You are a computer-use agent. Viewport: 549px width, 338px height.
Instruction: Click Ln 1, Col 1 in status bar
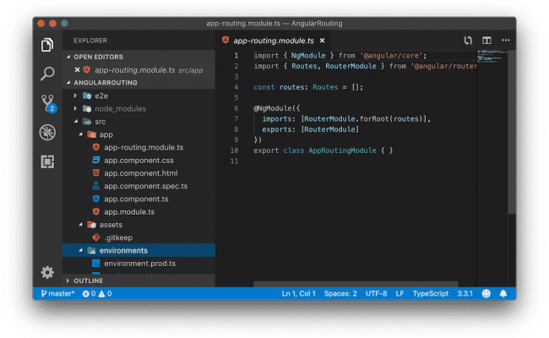pyautogui.click(x=299, y=293)
